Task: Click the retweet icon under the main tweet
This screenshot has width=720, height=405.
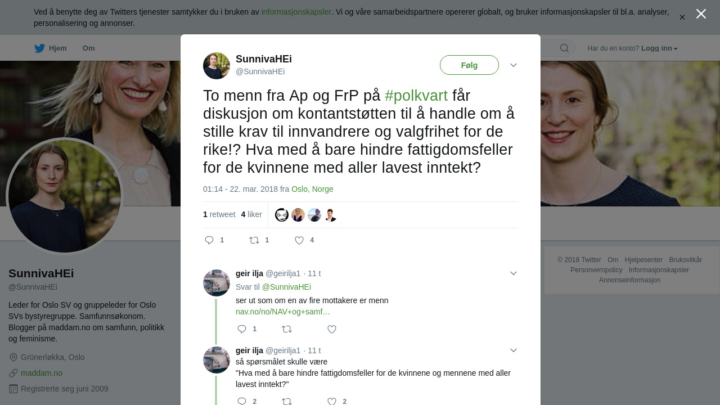Action: click(254, 240)
